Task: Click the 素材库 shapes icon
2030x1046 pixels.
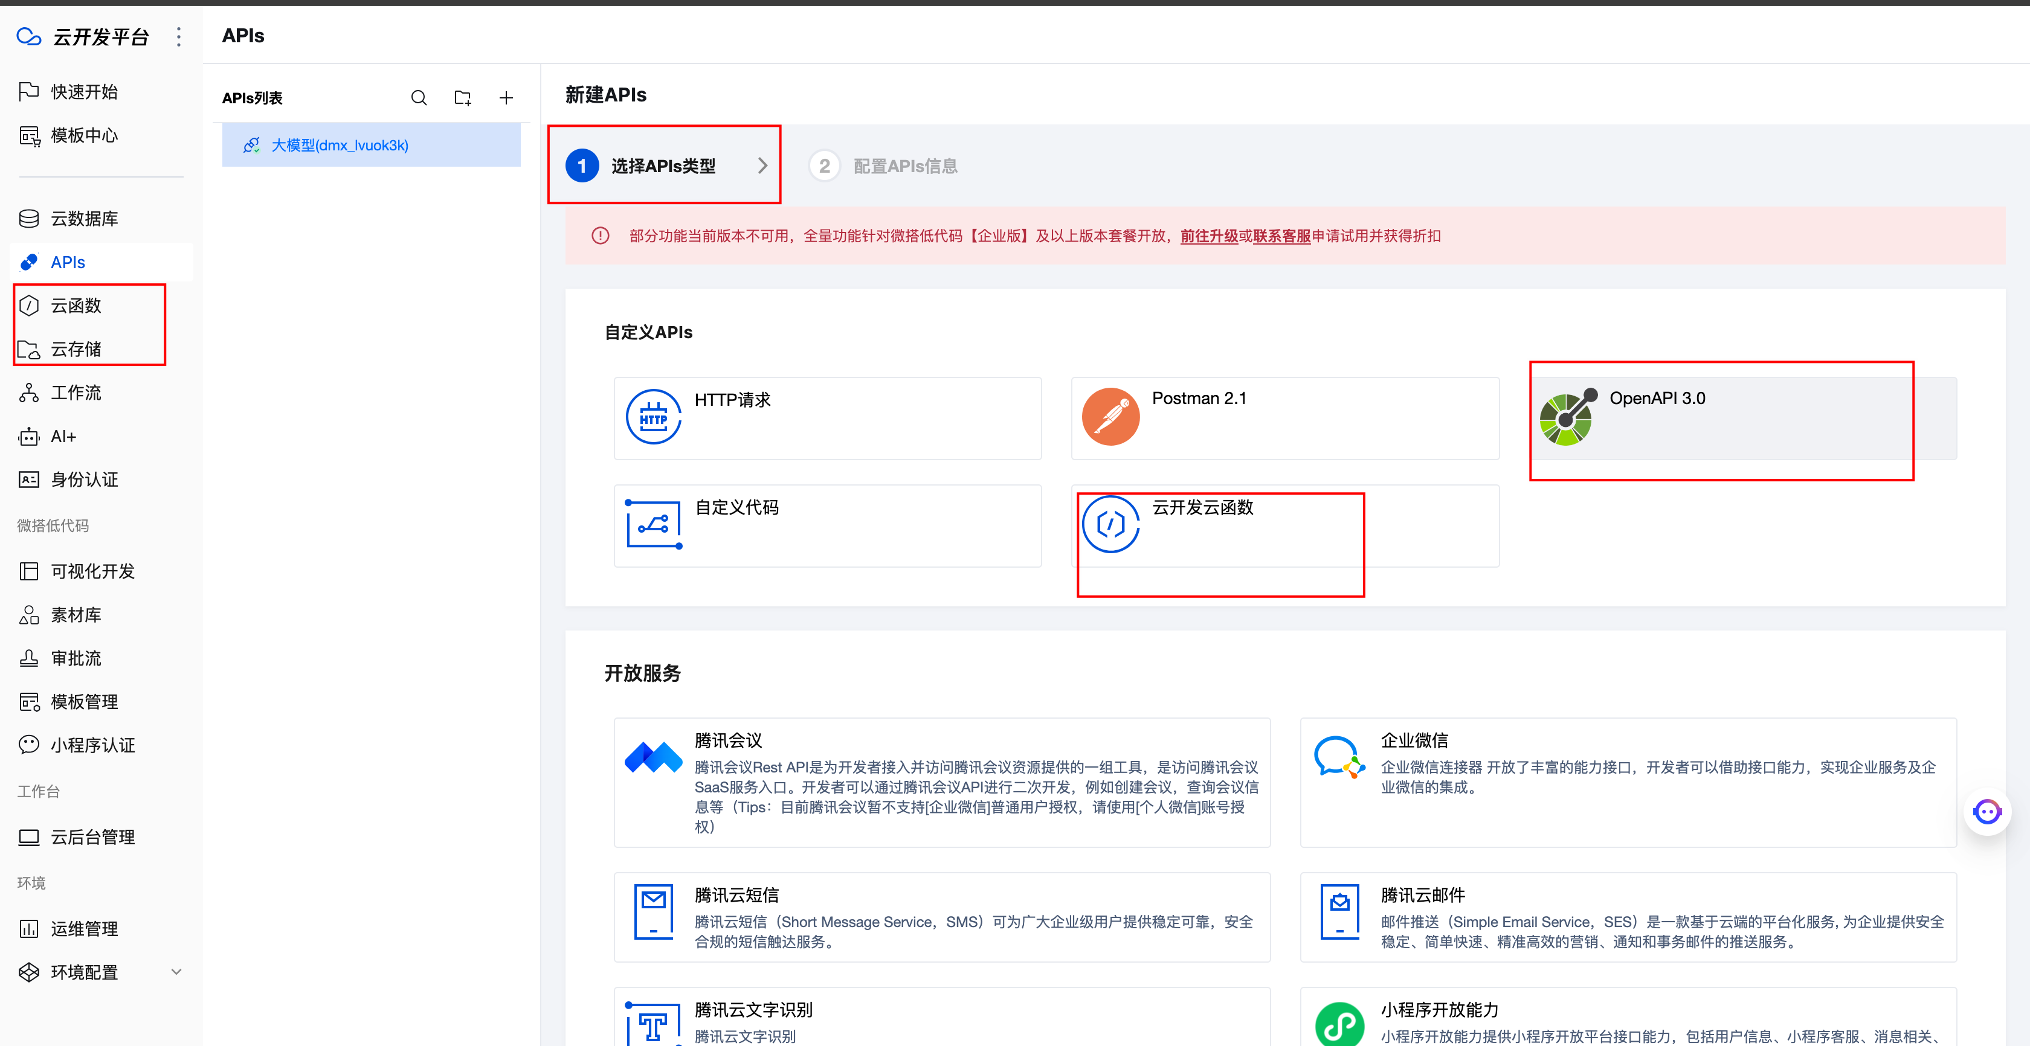Action: [29, 614]
